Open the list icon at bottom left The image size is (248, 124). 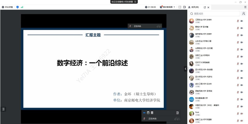[3, 109]
